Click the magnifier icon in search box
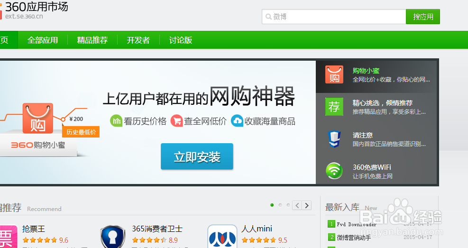 tap(268, 17)
